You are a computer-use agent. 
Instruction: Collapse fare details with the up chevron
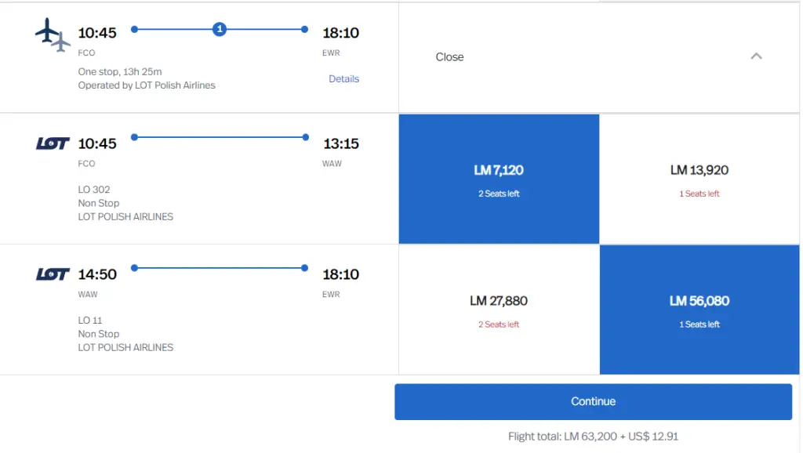(756, 56)
